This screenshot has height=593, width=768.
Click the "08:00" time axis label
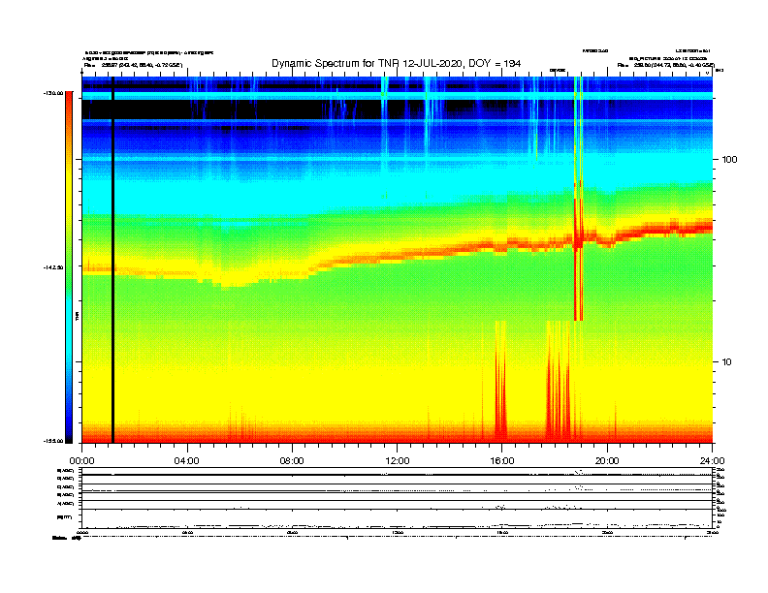click(x=292, y=461)
